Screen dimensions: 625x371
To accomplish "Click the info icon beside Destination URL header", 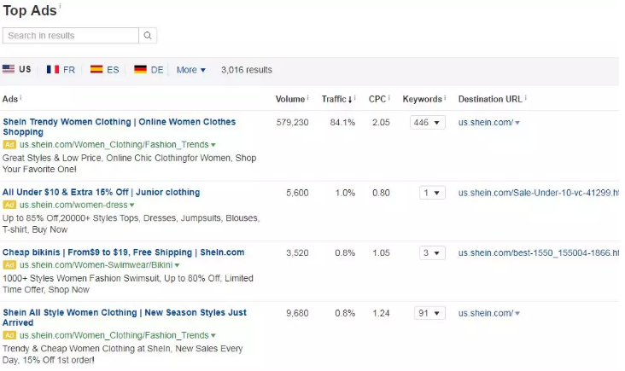I will [526, 97].
